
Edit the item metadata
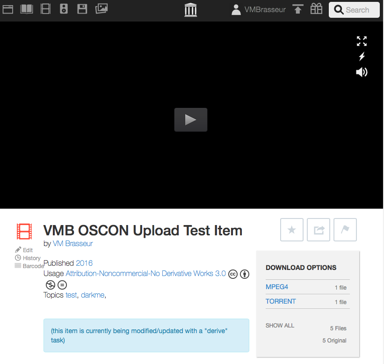(24, 250)
